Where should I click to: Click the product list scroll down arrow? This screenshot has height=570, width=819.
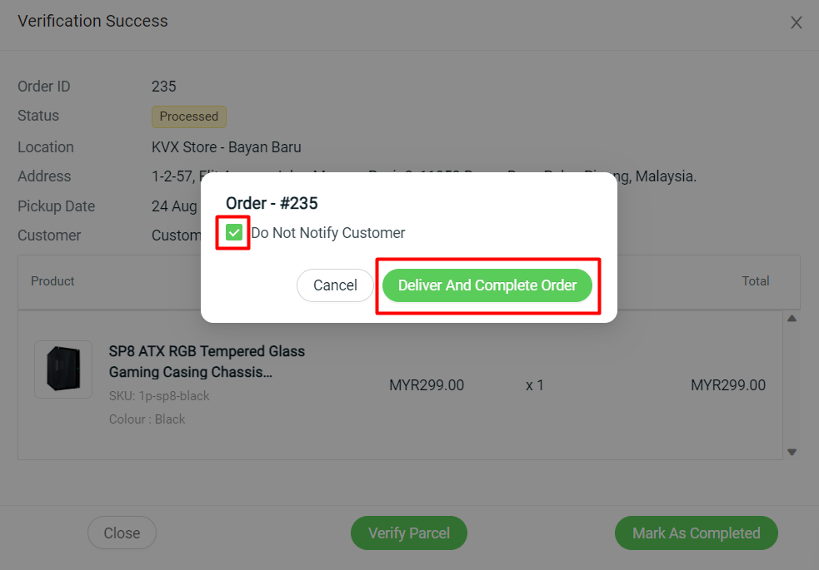click(x=792, y=452)
